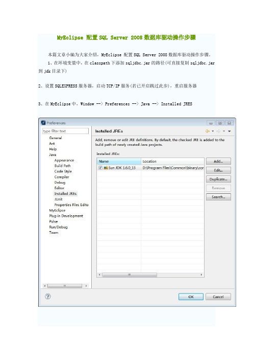Click JRE table scroll left arrow

99,275
